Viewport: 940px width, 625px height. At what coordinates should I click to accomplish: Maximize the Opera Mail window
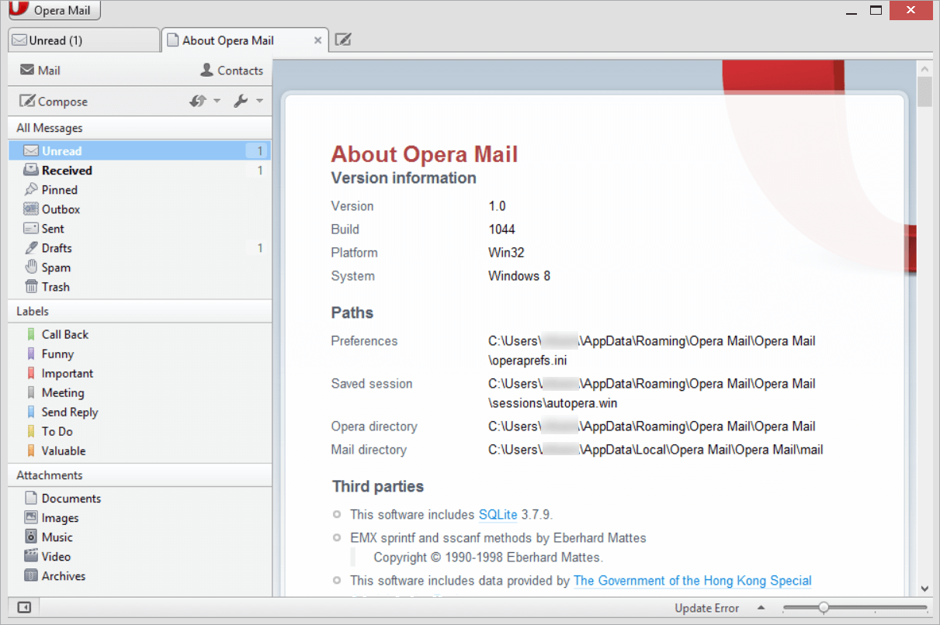point(876,10)
